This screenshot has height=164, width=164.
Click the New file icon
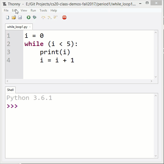(x=7, y=17)
